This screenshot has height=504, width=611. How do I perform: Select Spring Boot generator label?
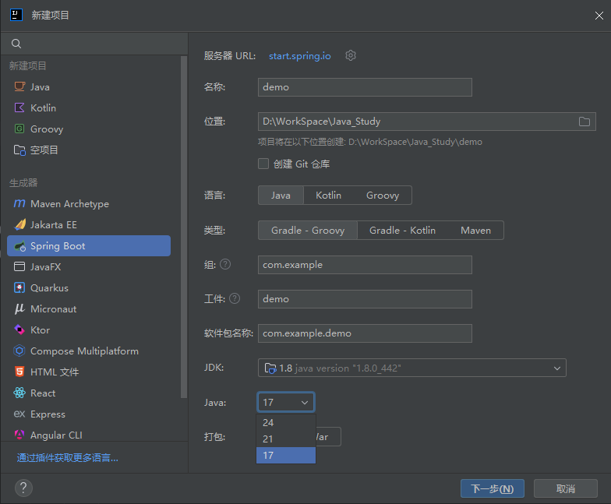click(x=58, y=246)
